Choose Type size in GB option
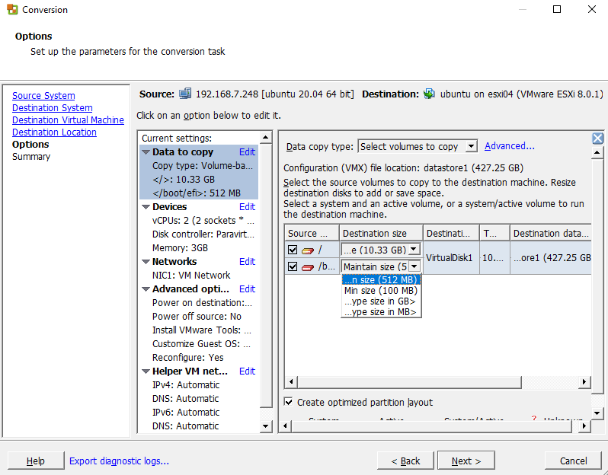 pyautogui.click(x=381, y=301)
